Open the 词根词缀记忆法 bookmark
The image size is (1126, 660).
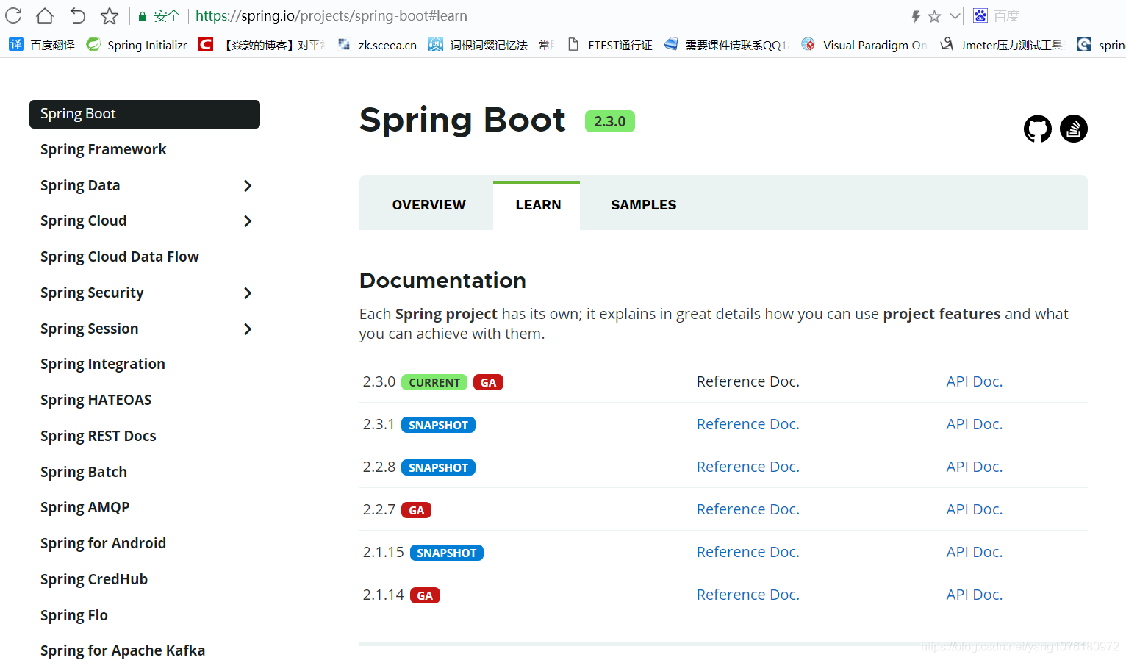(x=491, y=45)
